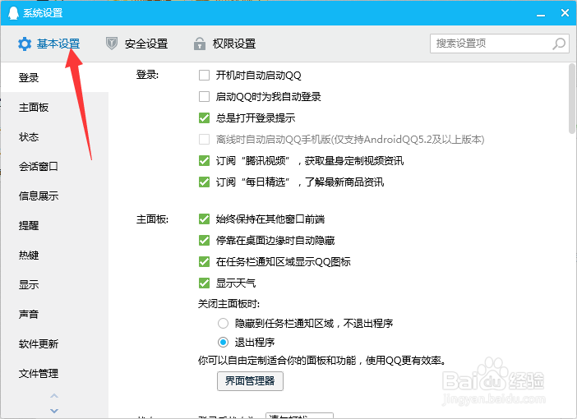
Task: Enable 启动QQ时为我自动登录 checkbox
Action: 204,97
